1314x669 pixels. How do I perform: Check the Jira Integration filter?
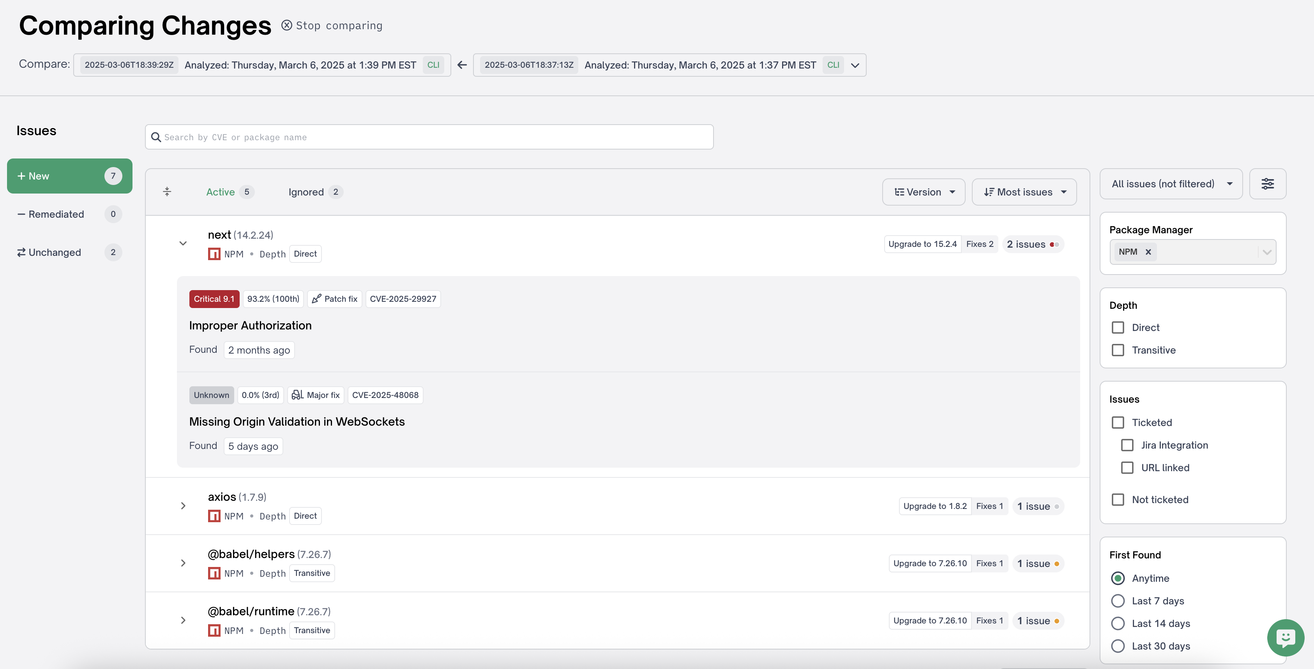(1127, 445)
